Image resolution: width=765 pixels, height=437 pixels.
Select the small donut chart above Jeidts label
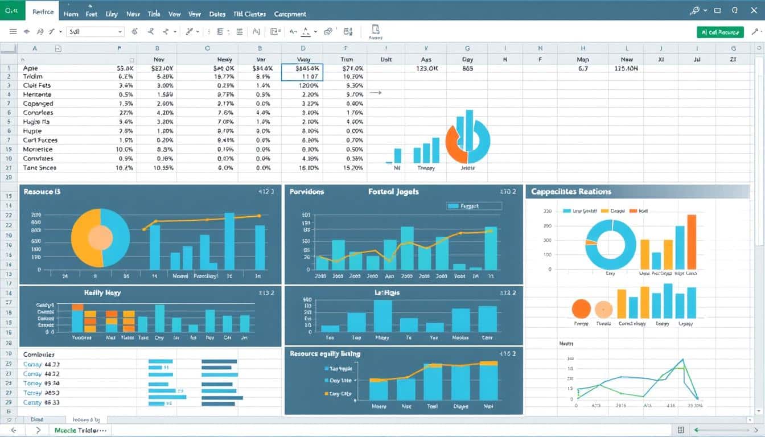(x=467, y=141)
